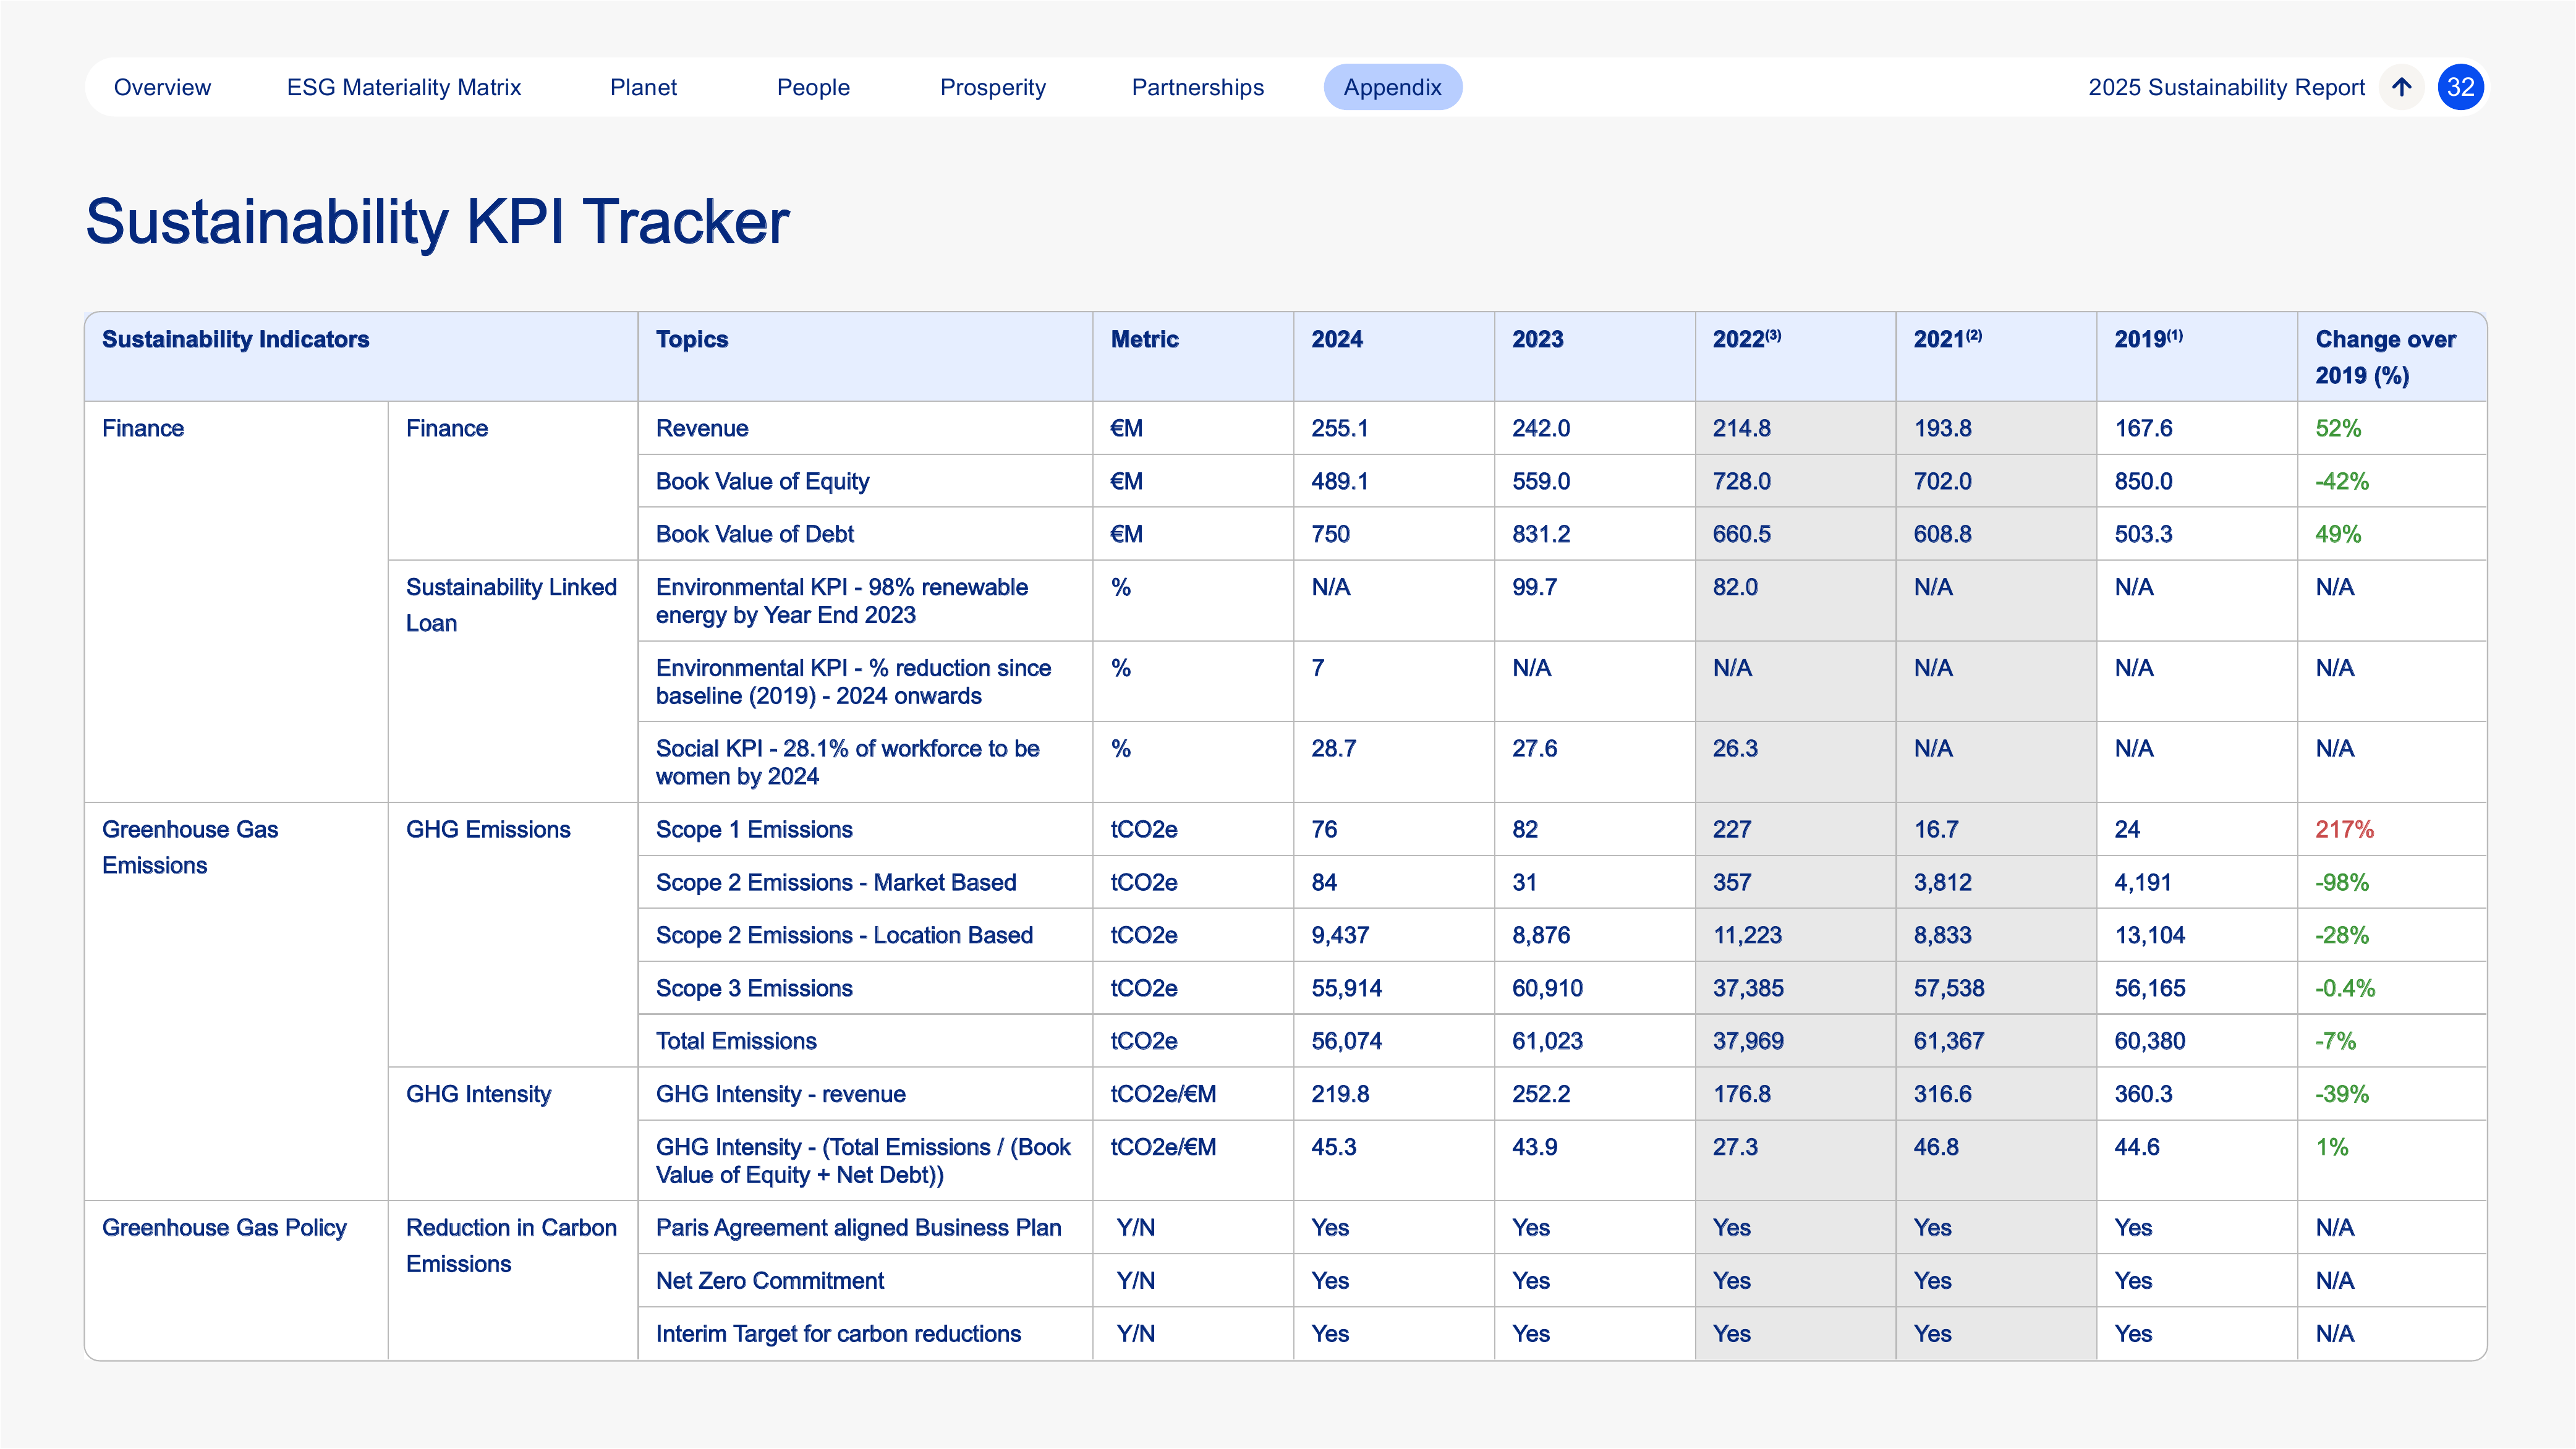
Task: Go to the Planet section
Action: [x=643, y=87]
